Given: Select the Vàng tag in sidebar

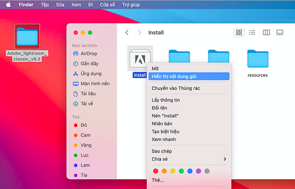Looking at the screenshot, I should coord(82,145).
